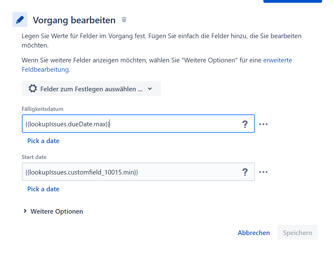Screen dimensions: 333x263
Task: Click the 'Vorgang bearbeiten' heading
Action: pos(74,20)
